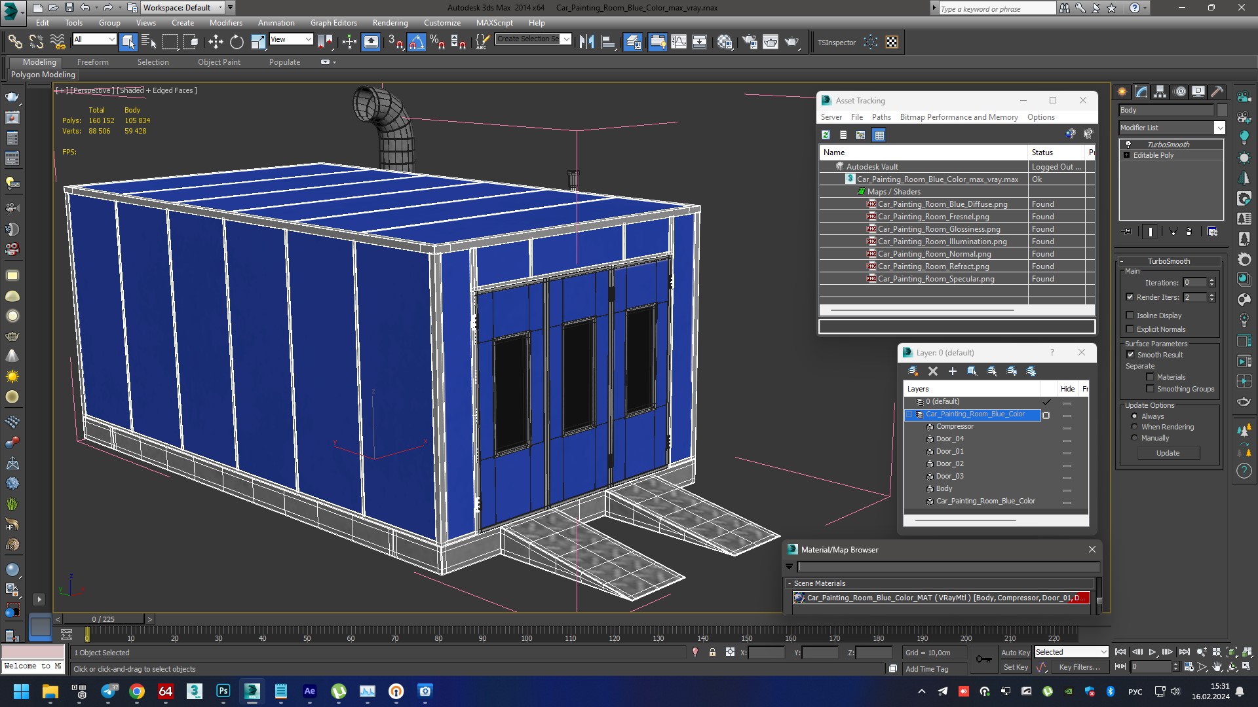The width and height of the screenshot is (1258, 707).
Task: Go to the end frame
Action: pos(1184,652)
